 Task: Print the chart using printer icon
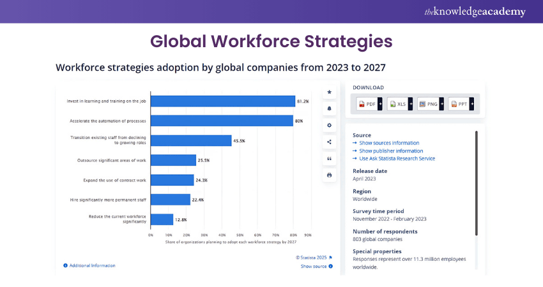tap(329, 175)
